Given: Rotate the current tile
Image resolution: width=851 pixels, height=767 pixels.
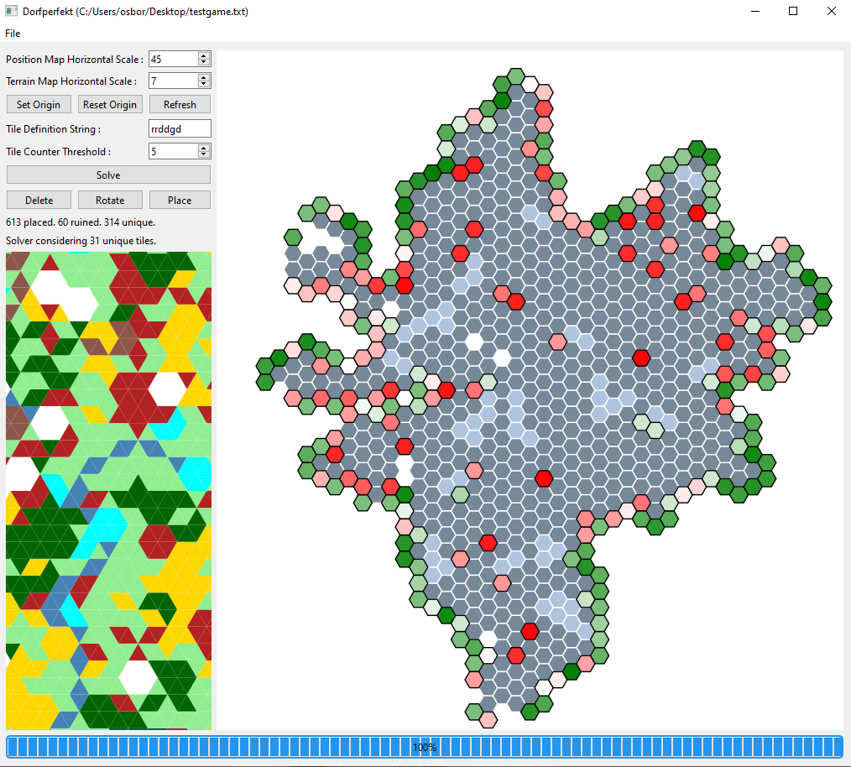Looking at the screenshot, I should (x=109, y=201).
